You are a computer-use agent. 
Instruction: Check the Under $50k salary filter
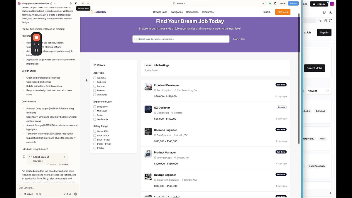(x=95, y=131)
